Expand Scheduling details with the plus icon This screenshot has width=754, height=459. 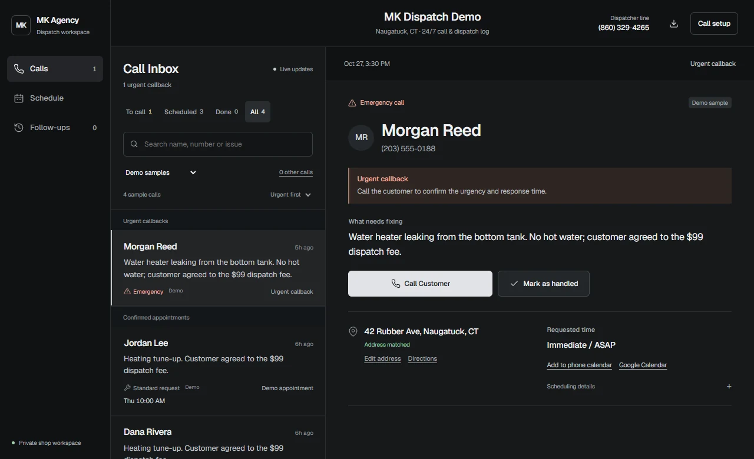pyautogui.click(x=729, y=387)
